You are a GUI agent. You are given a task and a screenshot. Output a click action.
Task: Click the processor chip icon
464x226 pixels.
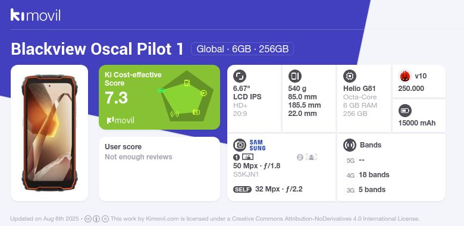point(350,76)
